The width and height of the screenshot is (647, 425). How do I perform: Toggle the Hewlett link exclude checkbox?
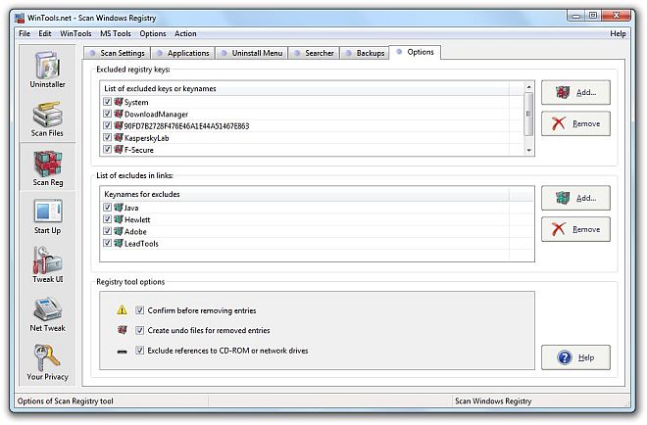coord(107,219)
